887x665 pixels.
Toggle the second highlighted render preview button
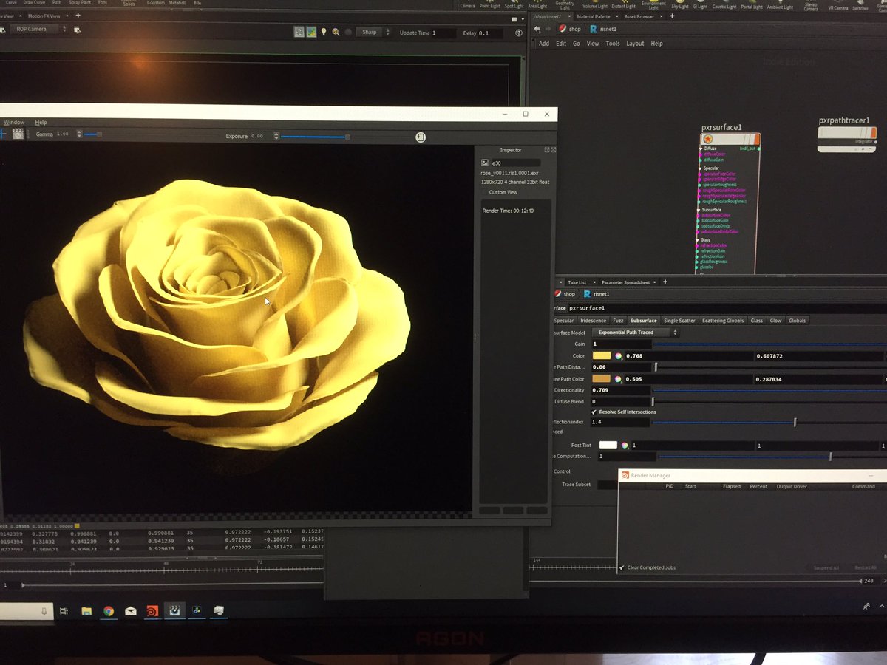pyautogui.click(x=311, y=32)
